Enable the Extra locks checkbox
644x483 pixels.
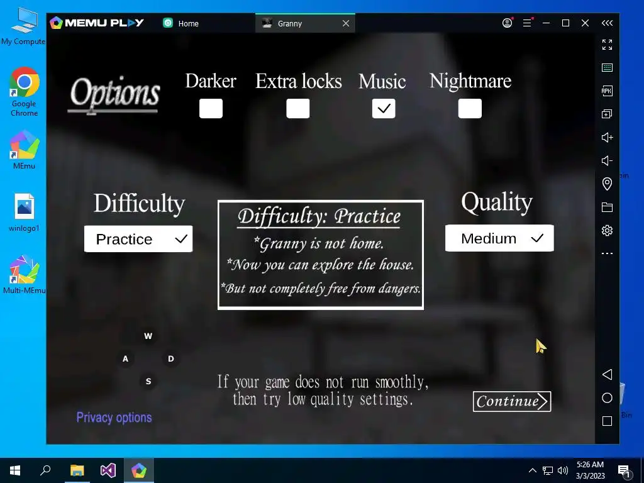click(297, 108)
